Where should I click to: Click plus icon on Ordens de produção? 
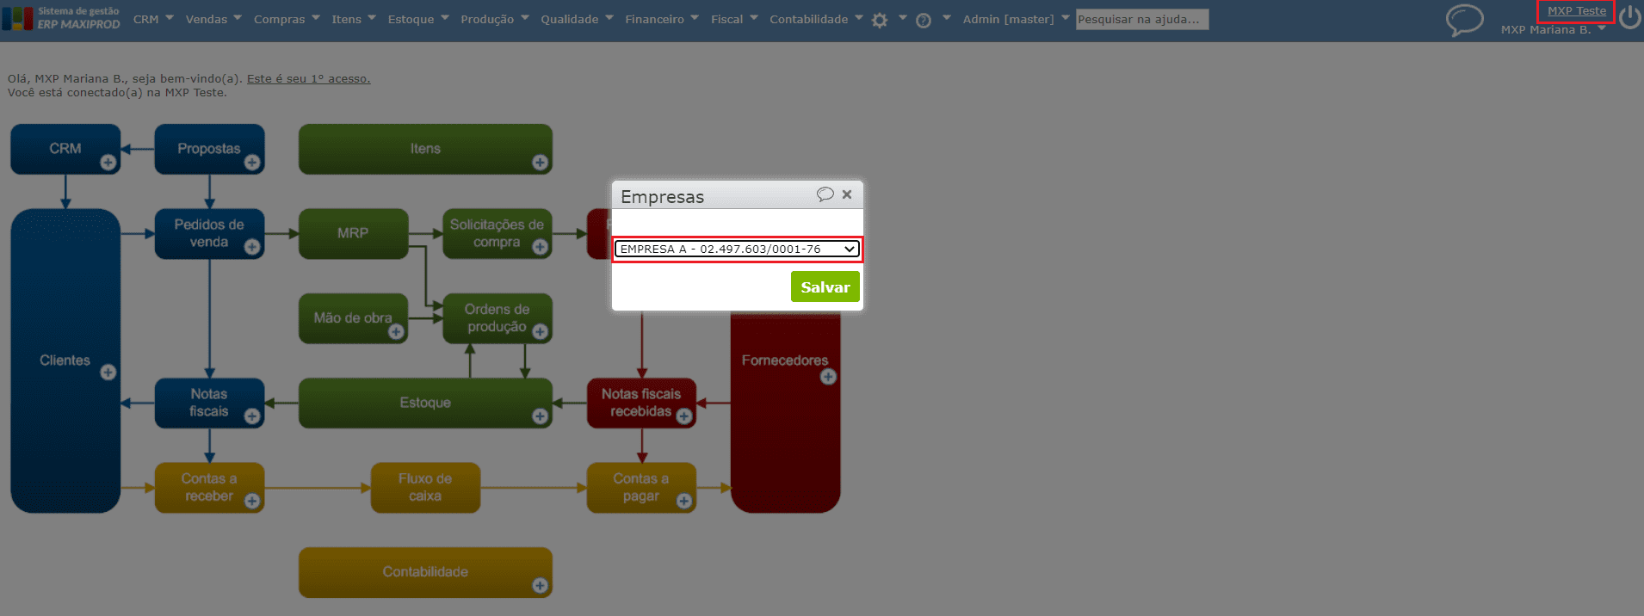tap(540, 331)
